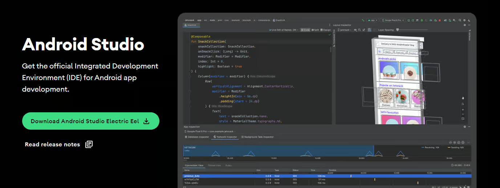Switch editor to Code view mode
Image resolution: width=500 pixels, height=188 pixels.
305,30
